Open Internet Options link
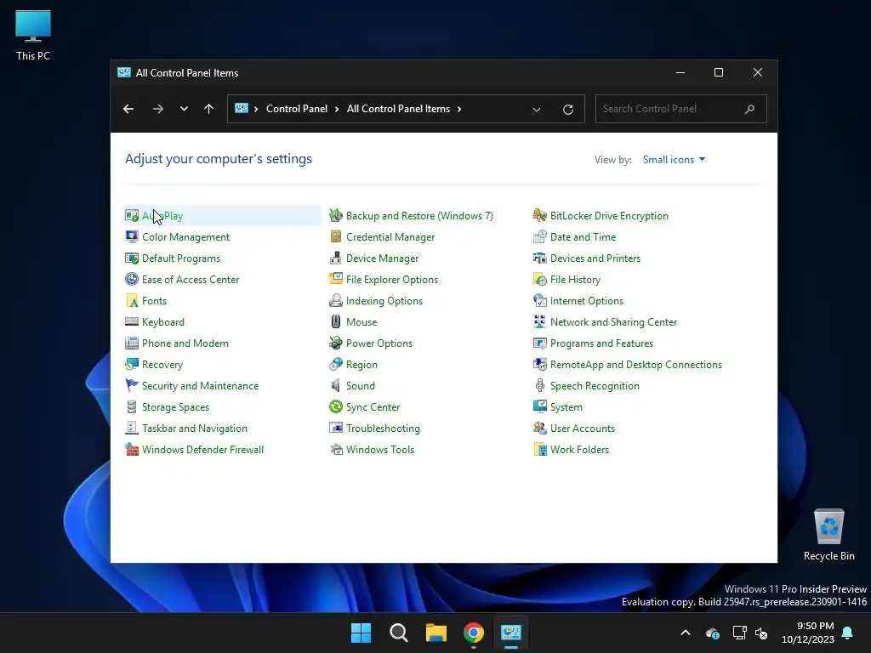Viewport: 871px width, 653px height. [587, 301]
